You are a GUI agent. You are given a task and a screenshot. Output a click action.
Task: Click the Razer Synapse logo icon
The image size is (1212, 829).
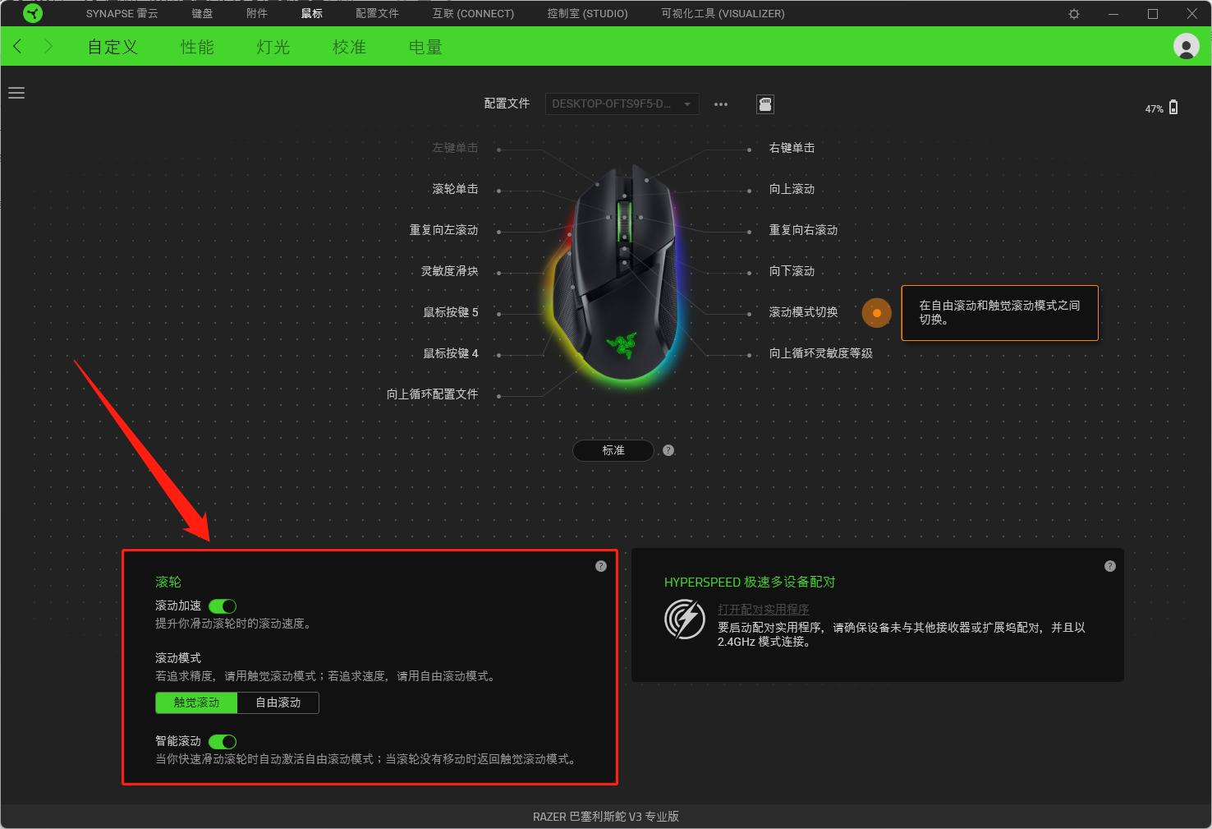pyautogui.click(x=33, y=13)
